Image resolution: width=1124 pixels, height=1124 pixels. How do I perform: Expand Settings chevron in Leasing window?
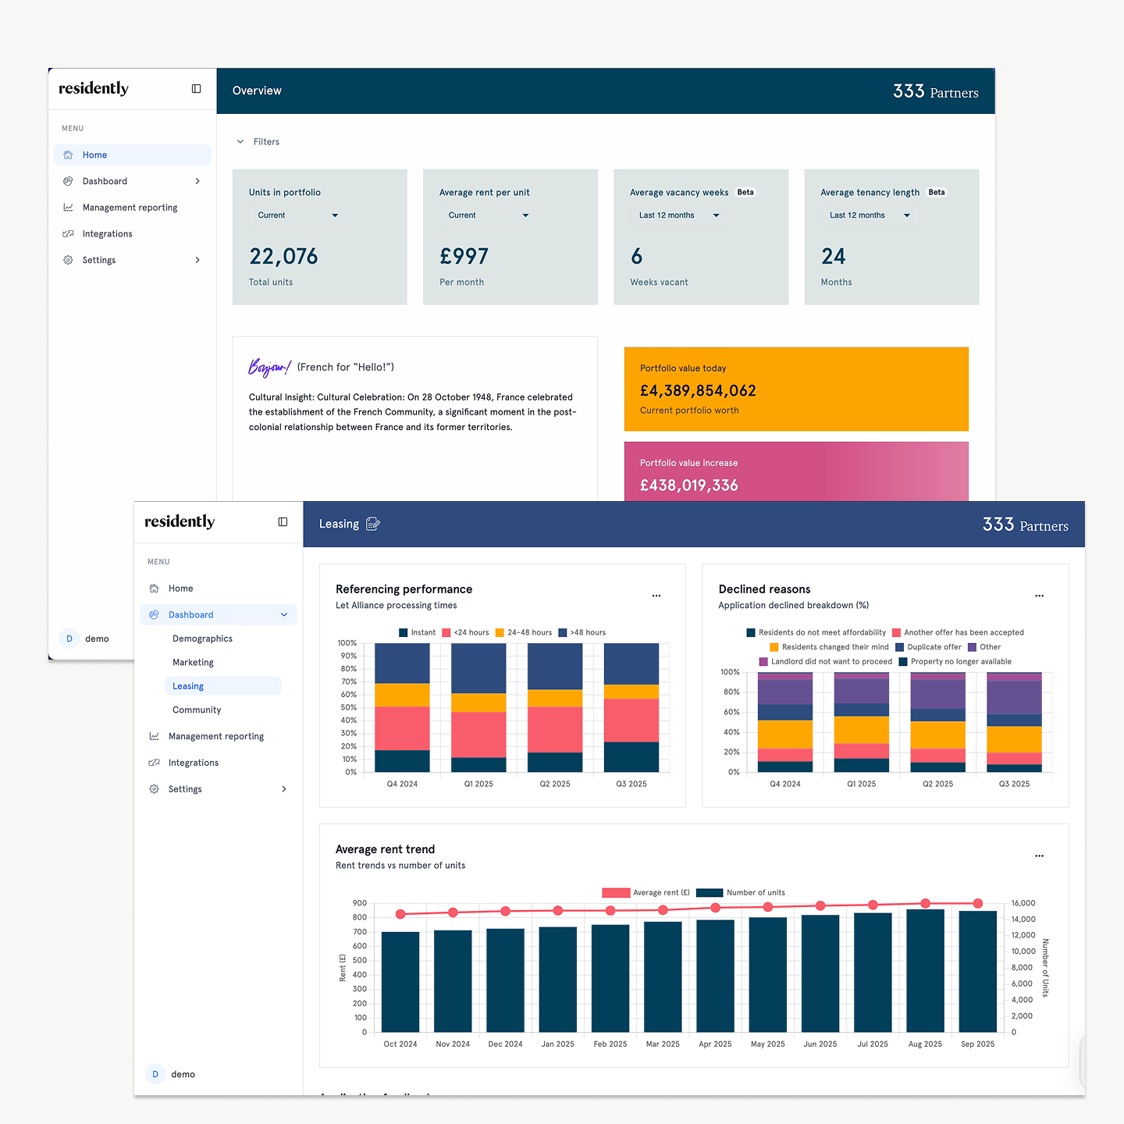coord(284,789)
